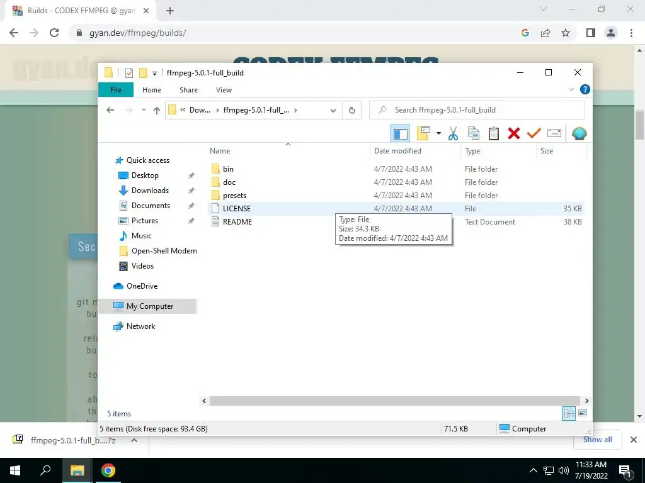Click Chrome icon in taskbar
Viewport: 645px width, 483px height.
pos(108,470)
